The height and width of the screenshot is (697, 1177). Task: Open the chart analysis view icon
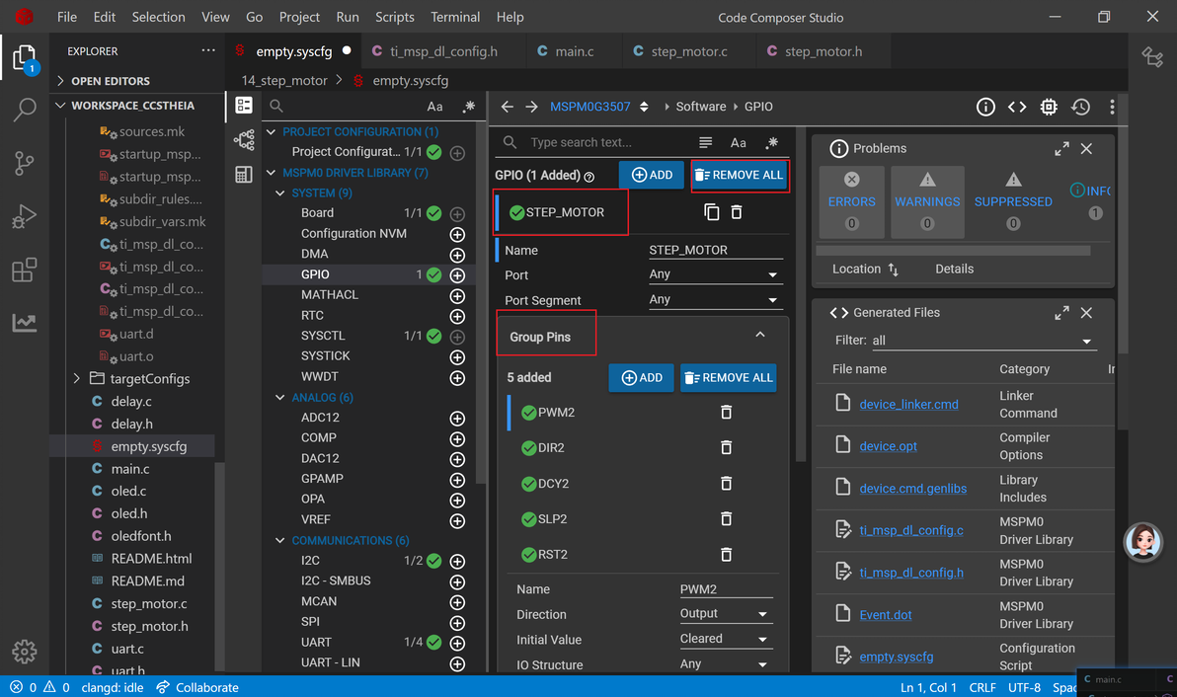[x=24, y=323]
